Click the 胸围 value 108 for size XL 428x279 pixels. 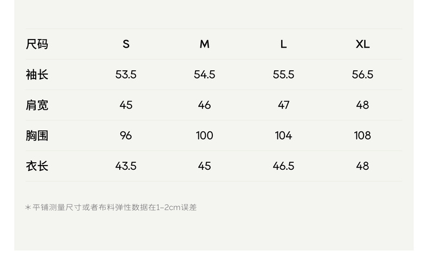362,136
